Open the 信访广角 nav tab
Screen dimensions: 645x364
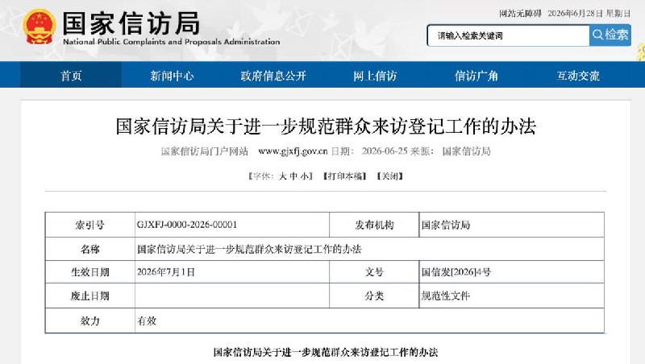476,76
